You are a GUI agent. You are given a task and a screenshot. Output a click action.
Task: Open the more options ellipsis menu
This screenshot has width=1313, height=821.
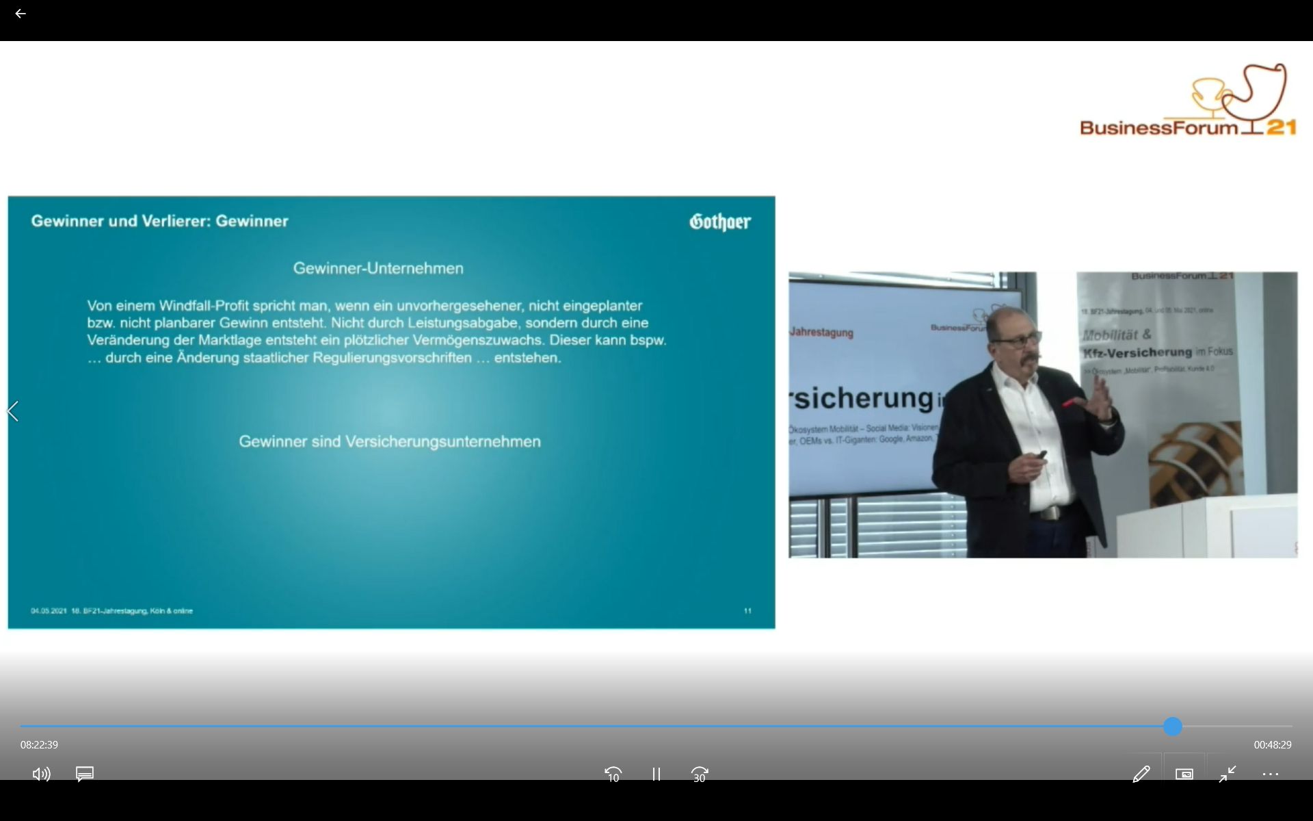click(x=1270, y=774)
